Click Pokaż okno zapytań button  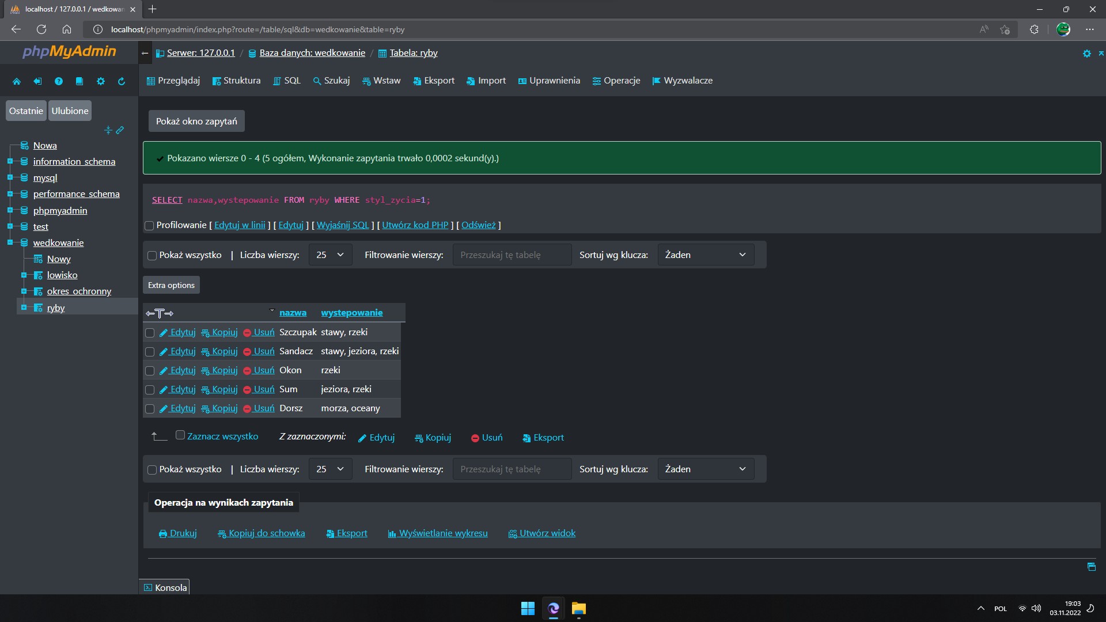(196, 122)
